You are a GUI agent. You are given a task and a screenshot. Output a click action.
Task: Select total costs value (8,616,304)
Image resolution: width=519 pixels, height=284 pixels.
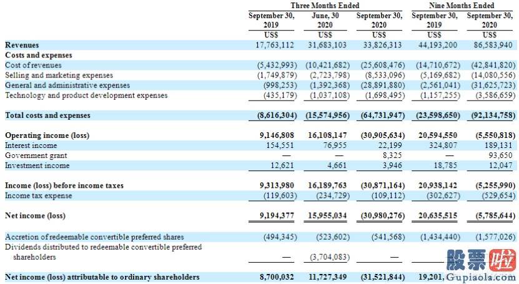(x=277, y=115)
